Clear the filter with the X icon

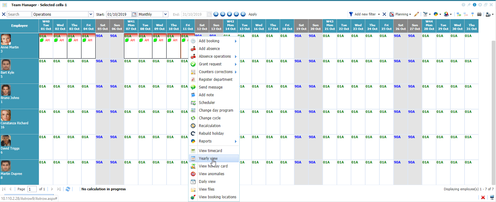[x=384, y=14]
